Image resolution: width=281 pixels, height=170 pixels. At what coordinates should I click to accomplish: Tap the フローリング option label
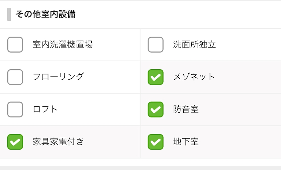click(58, 77)
